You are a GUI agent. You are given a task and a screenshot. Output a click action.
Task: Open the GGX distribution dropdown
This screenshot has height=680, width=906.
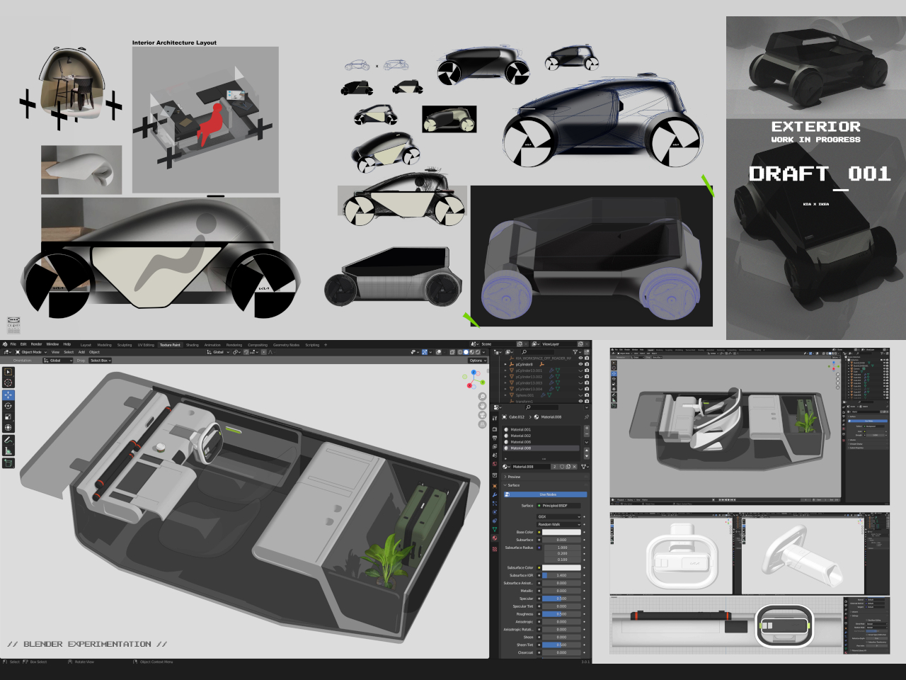coord(559,517)
